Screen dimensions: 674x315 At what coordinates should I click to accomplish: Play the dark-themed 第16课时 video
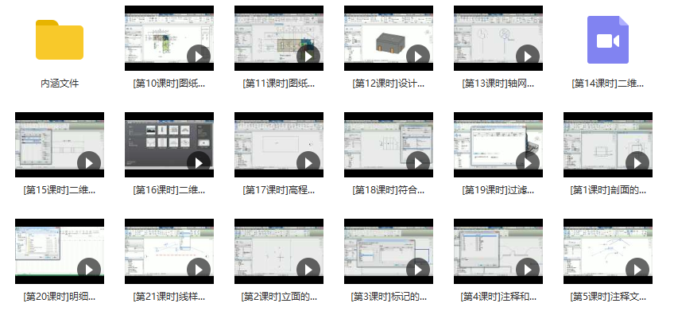(199, 163)
